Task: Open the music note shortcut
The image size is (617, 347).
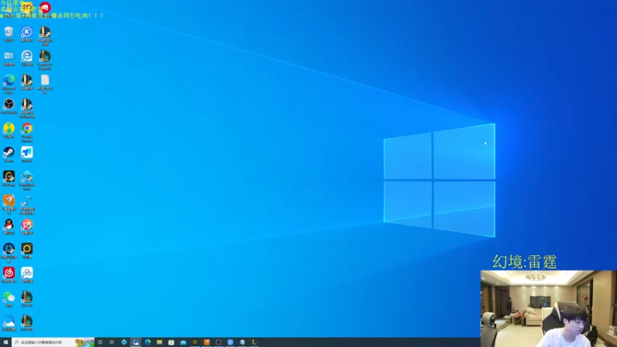Action: point(27,204)
